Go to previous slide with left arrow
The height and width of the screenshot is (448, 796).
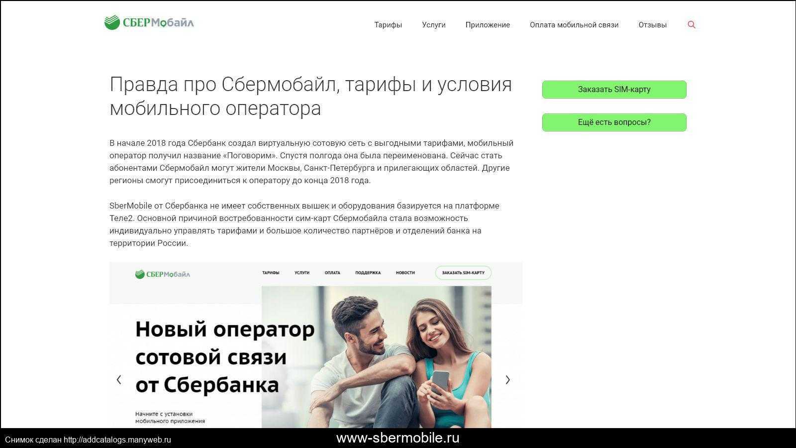[x=119, y=380]
